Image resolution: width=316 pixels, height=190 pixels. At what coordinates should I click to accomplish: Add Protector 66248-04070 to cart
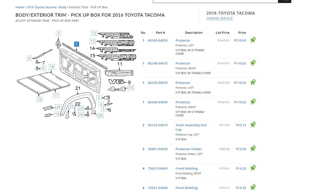point(253,63)
